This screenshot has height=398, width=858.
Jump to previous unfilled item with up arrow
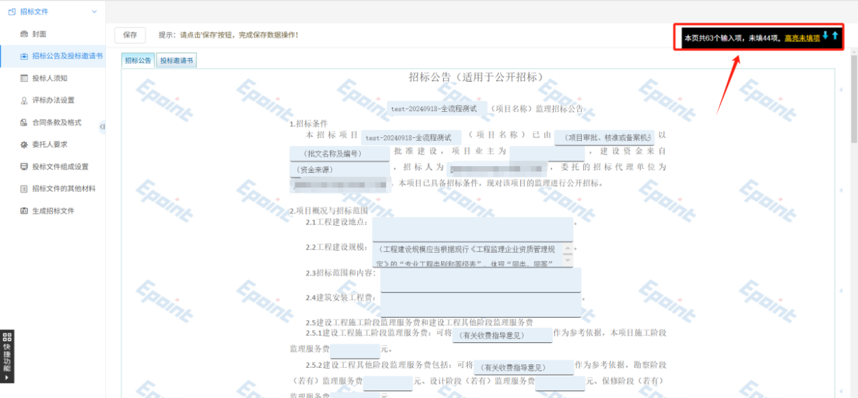(835, 36)
